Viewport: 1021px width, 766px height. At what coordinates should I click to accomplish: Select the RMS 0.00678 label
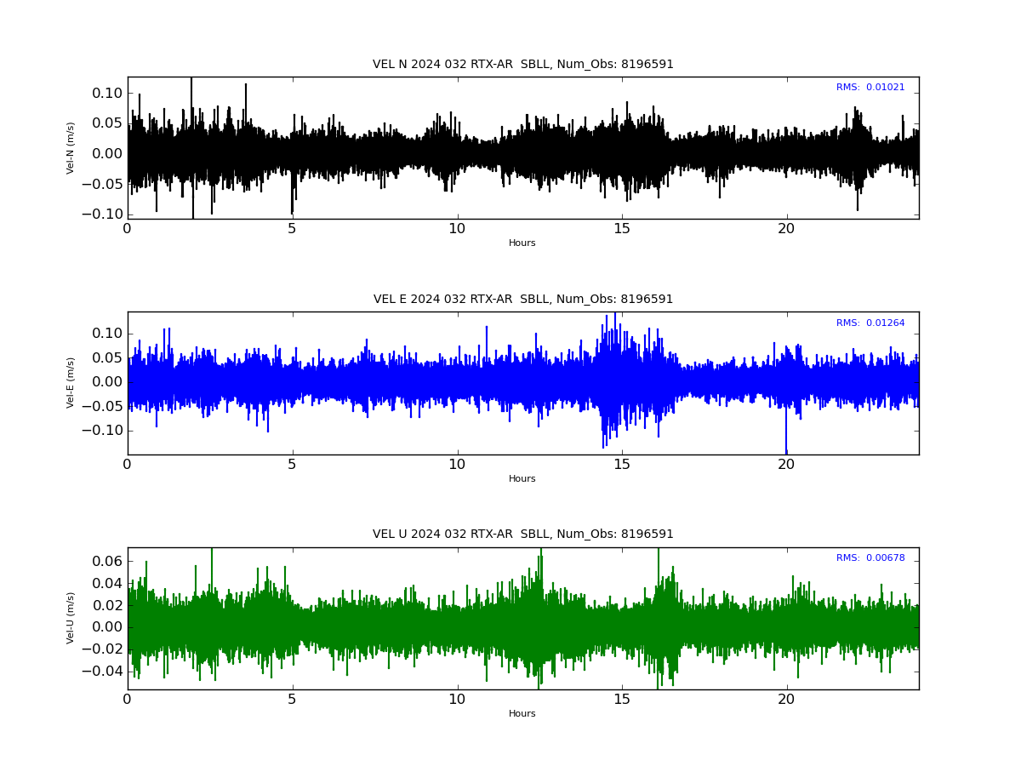click(x=870, y=558)
